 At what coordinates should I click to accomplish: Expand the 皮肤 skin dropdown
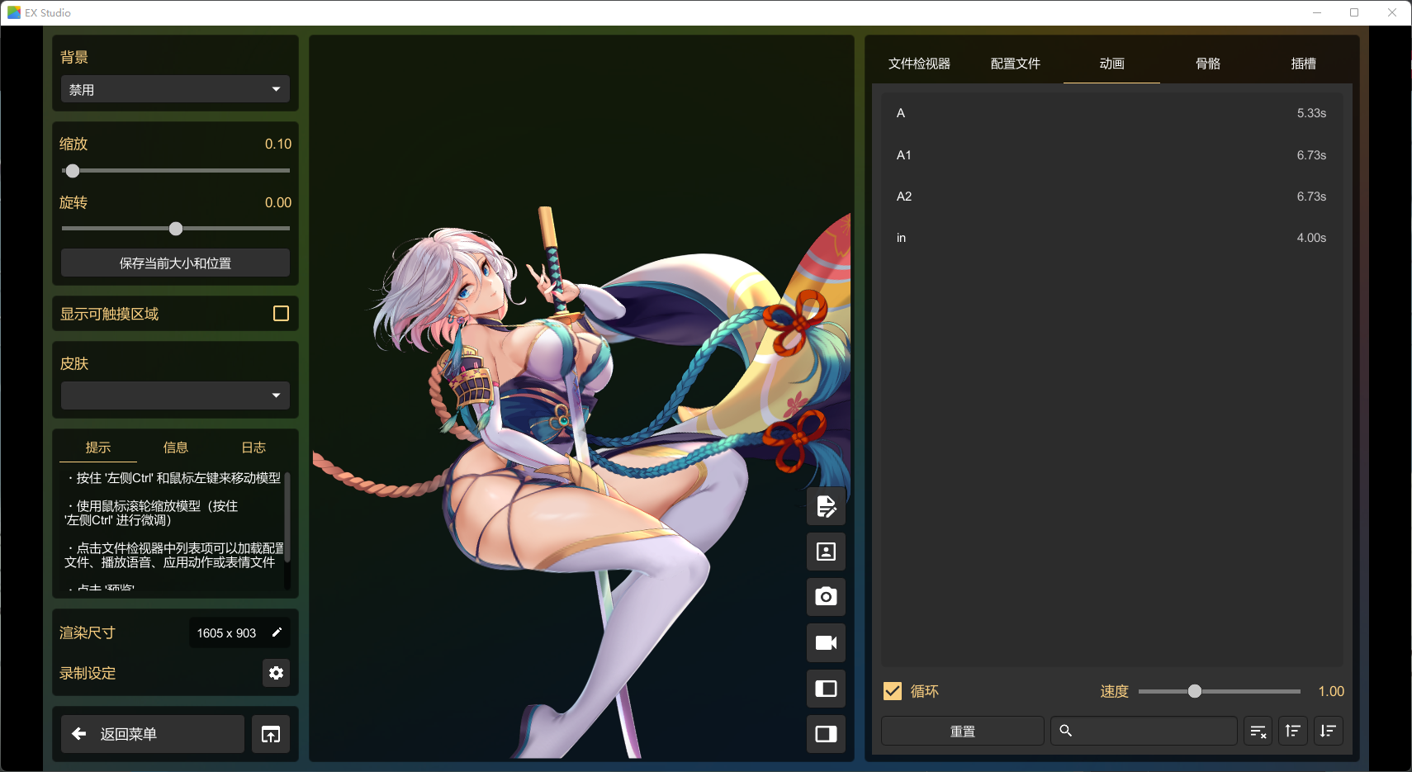175,395
